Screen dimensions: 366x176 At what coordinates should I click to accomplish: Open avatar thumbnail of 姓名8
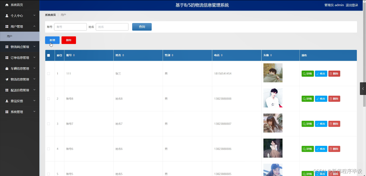tap(273, 98)
